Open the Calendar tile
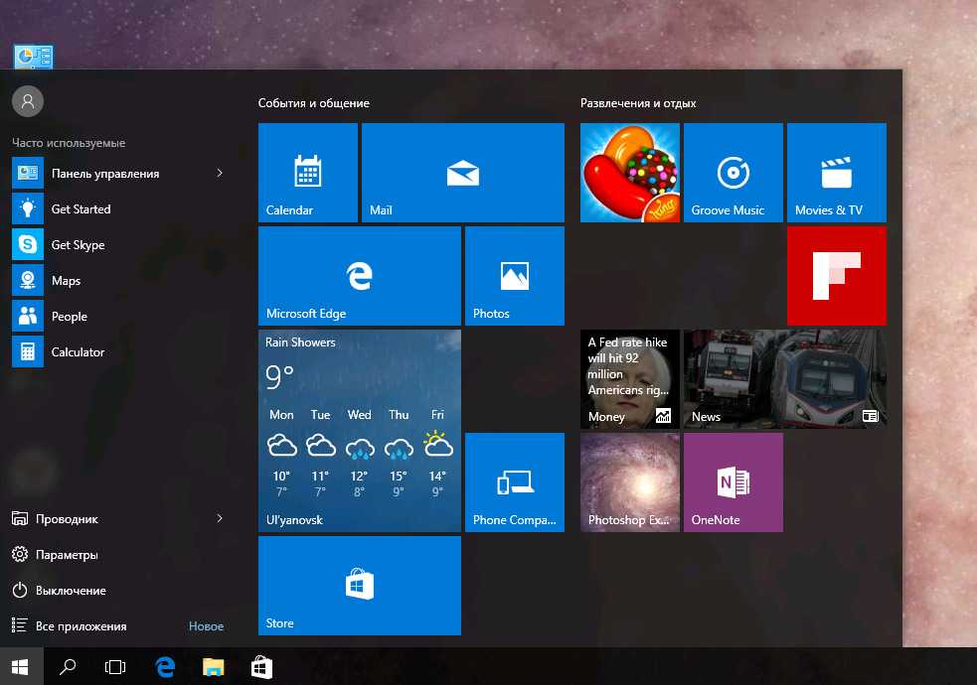Image resolution: width=977 pixels, height=685 pixels. pyautogui.click(x=307, y=173)
